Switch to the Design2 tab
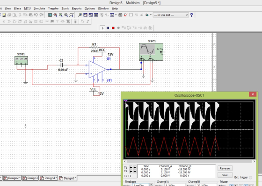 point(12,178)
